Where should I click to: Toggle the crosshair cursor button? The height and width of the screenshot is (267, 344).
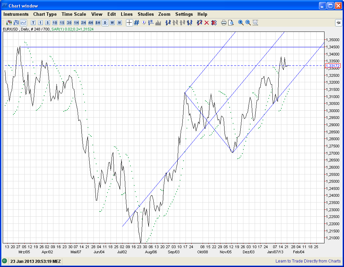click(129, 23)
